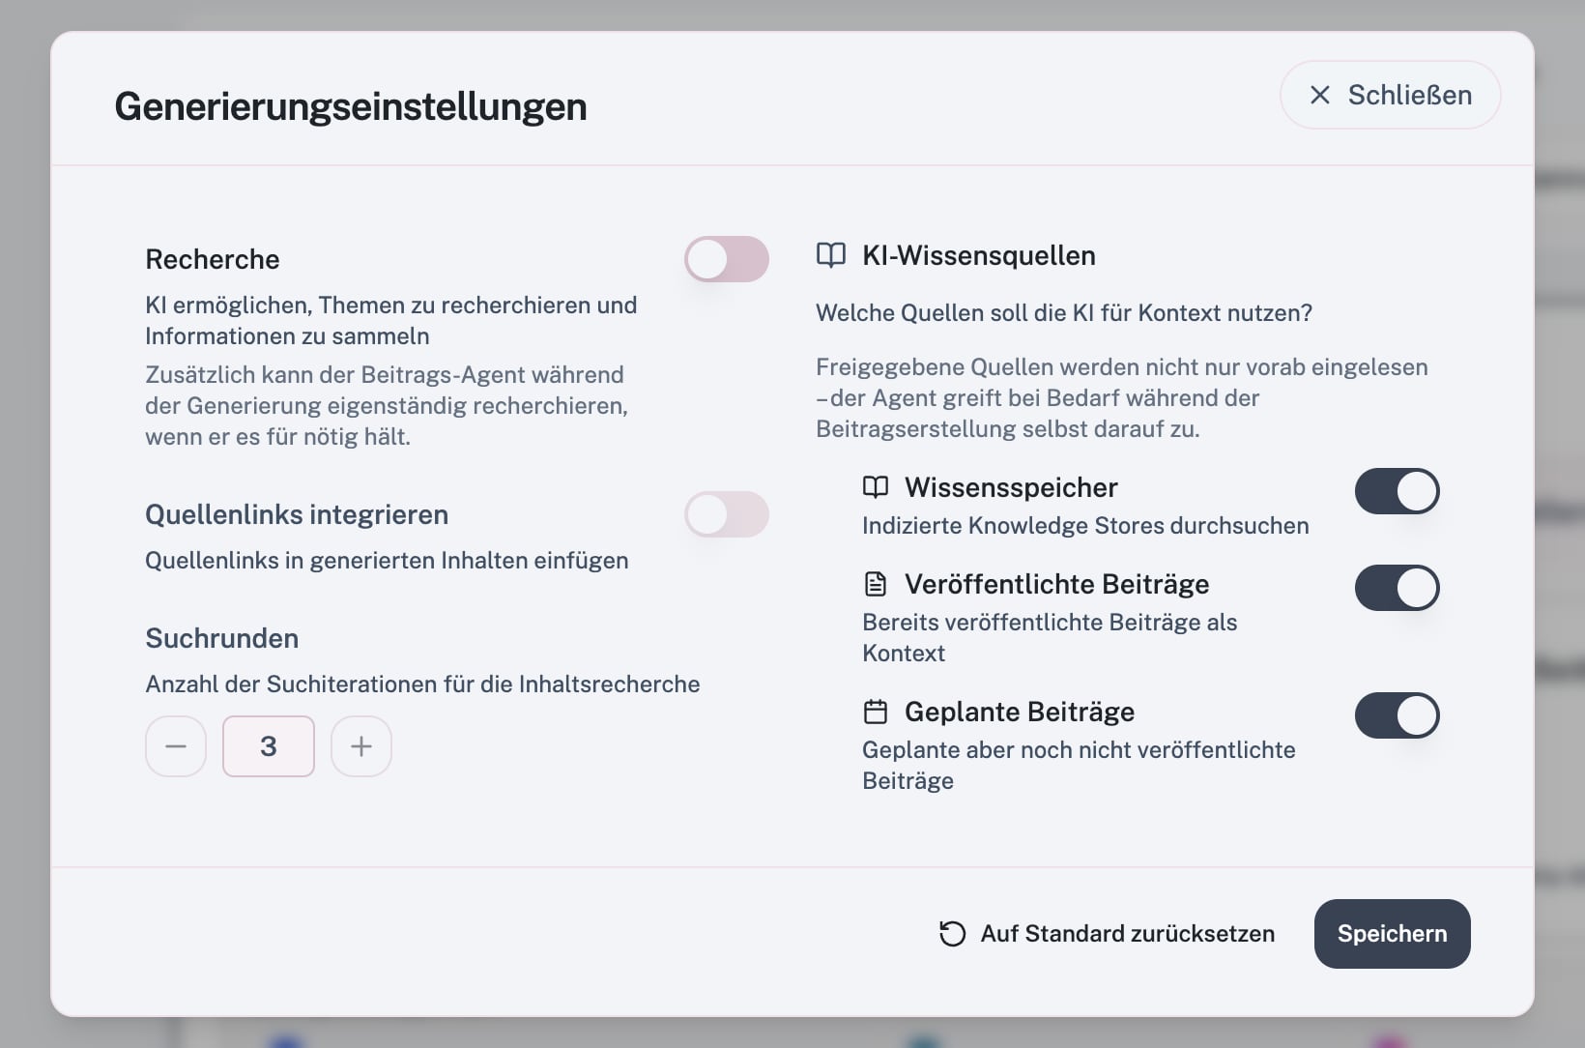Click the Generierungseinstellungen heading
Viewport: 1585px width, 1048px height.
[x=351, y=106]
